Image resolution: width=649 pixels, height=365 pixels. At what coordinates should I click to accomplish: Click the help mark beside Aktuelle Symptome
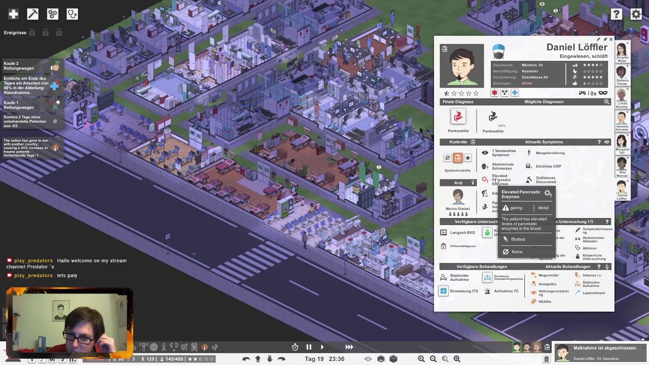pos(599,142)
